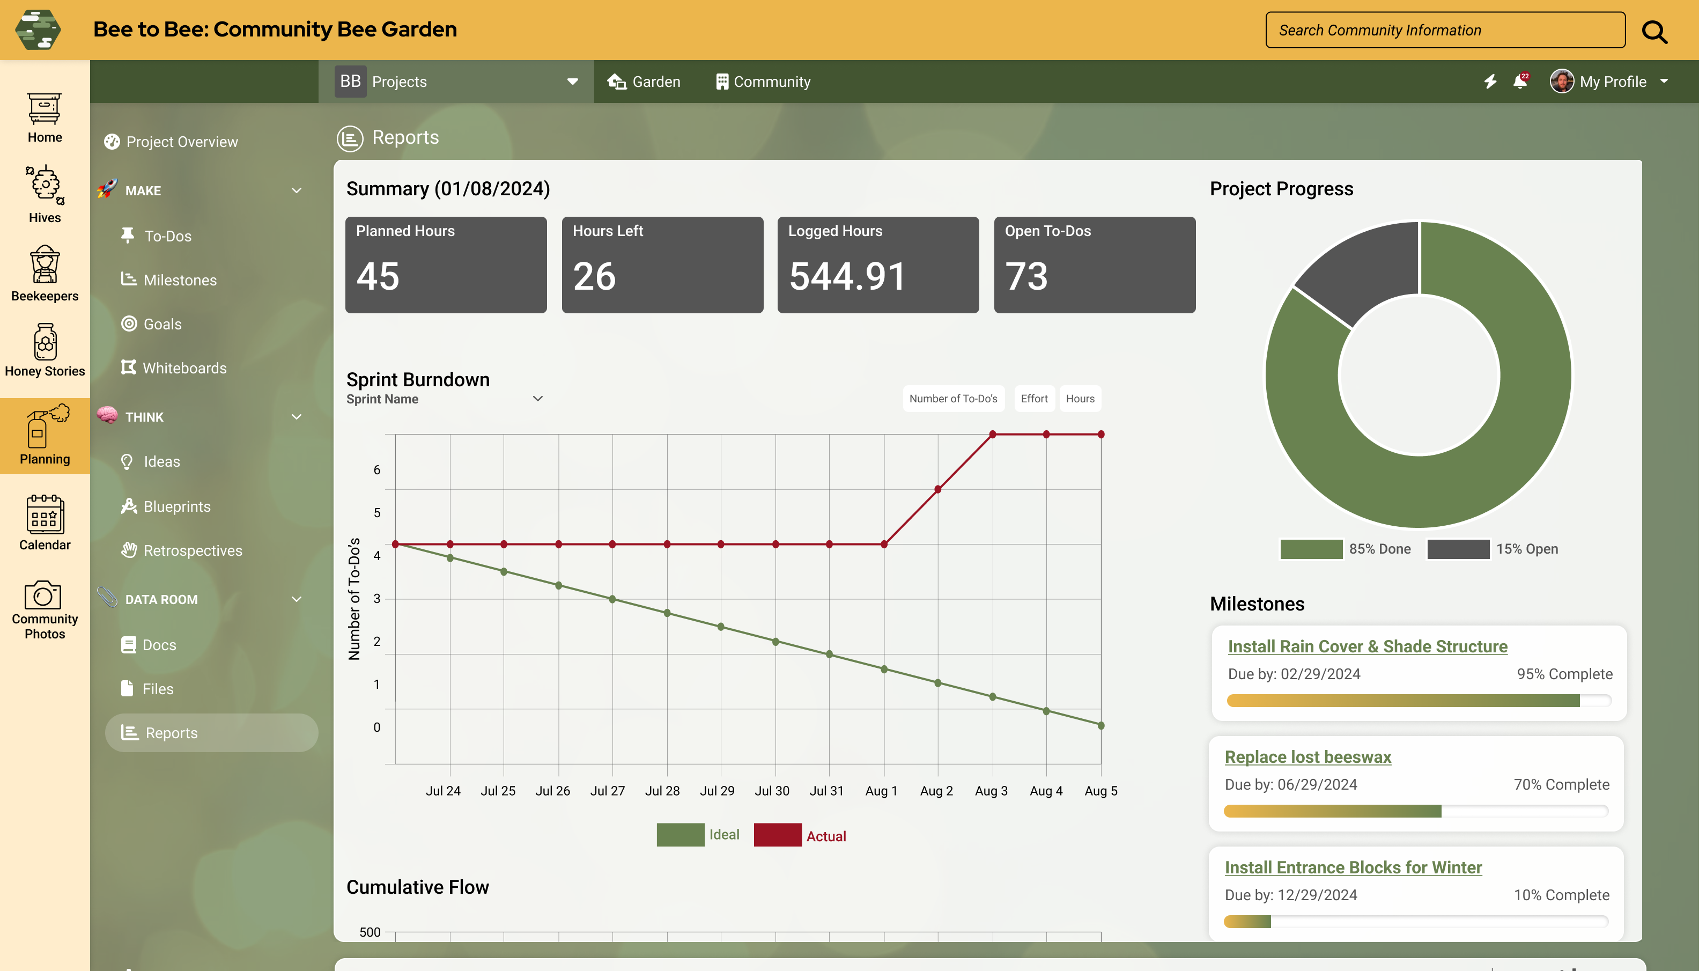Switch burndown chart to Effort
Viewport: 1699px width, 971px height.
(1034, 398)
